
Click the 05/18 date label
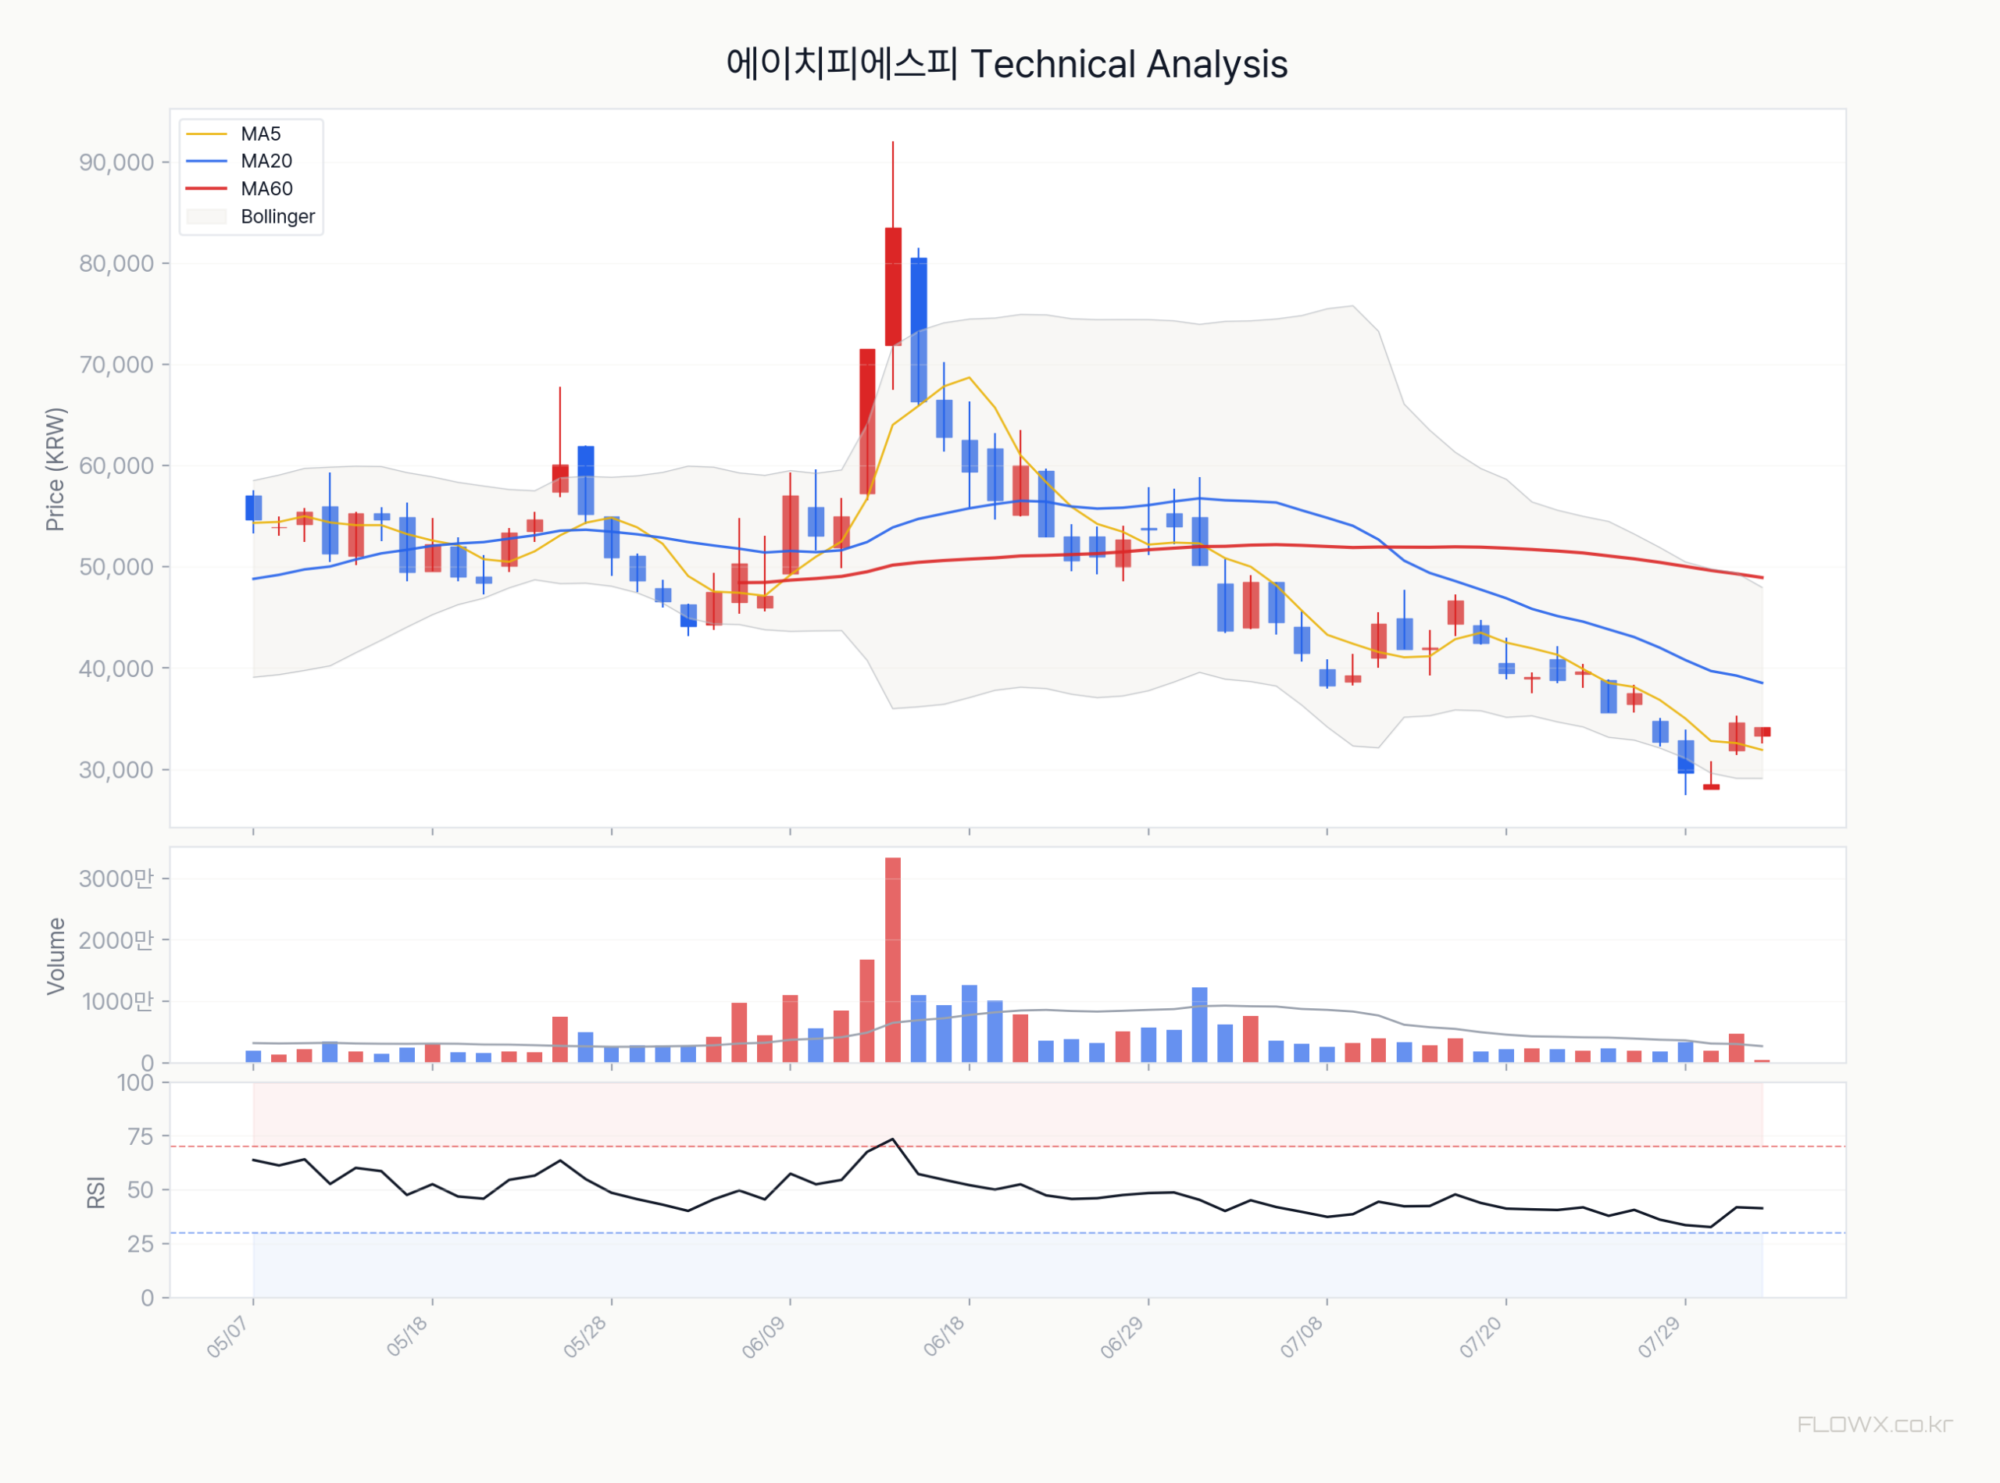click(x=407, y=1338)
